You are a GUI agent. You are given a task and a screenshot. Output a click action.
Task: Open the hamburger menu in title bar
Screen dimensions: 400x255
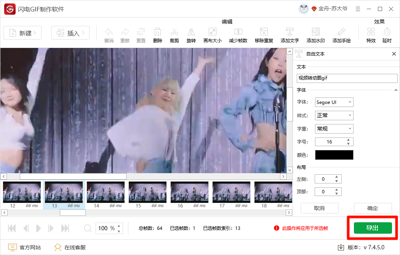point(358,9)
